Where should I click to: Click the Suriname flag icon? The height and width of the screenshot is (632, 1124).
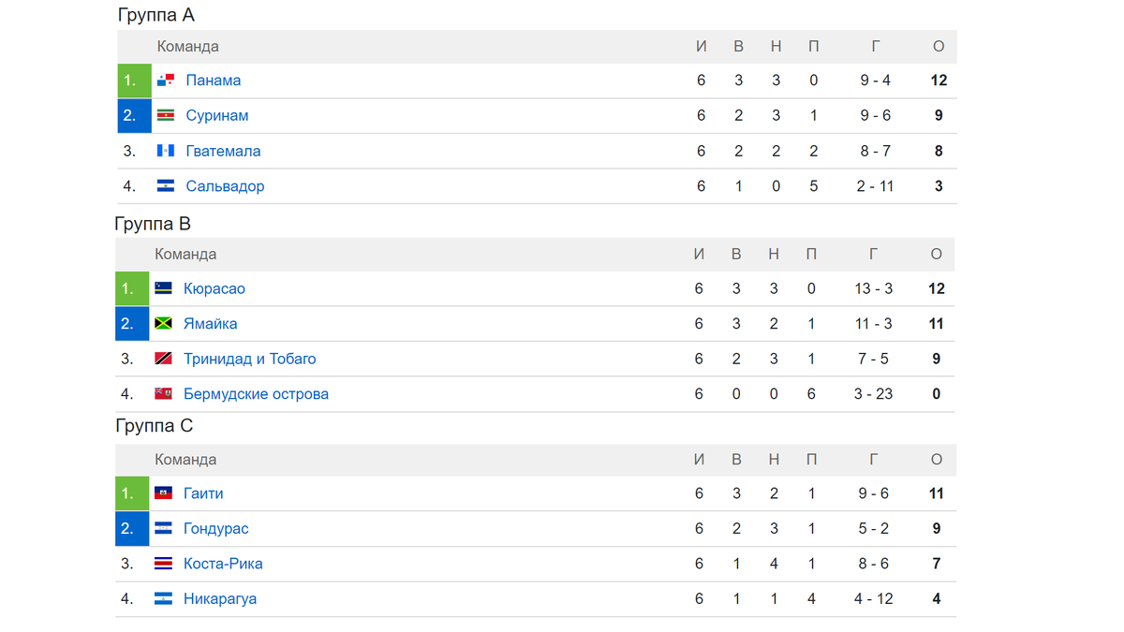166,116
